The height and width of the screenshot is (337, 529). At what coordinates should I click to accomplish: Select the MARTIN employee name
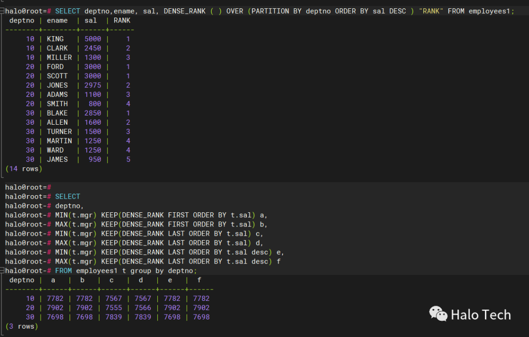click(x=59, y=141)
